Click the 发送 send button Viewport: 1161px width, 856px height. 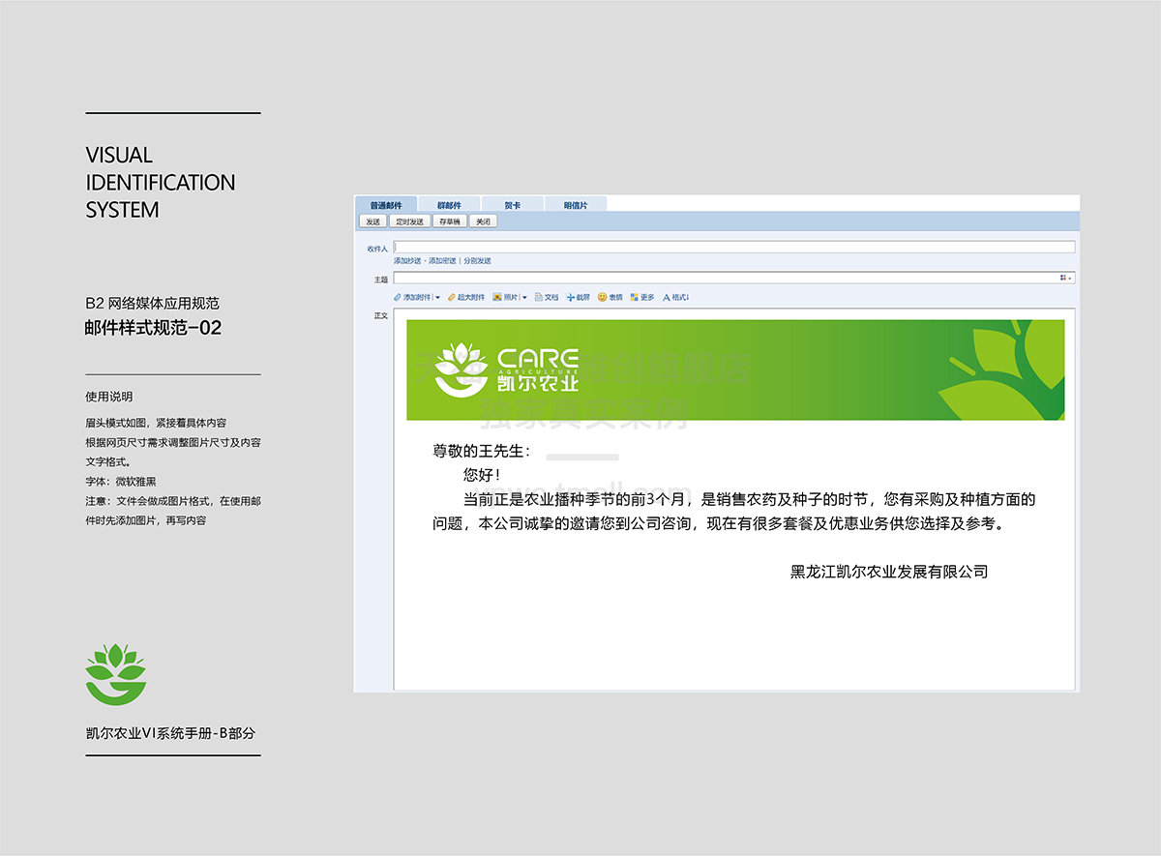click(x=372, y=221)
